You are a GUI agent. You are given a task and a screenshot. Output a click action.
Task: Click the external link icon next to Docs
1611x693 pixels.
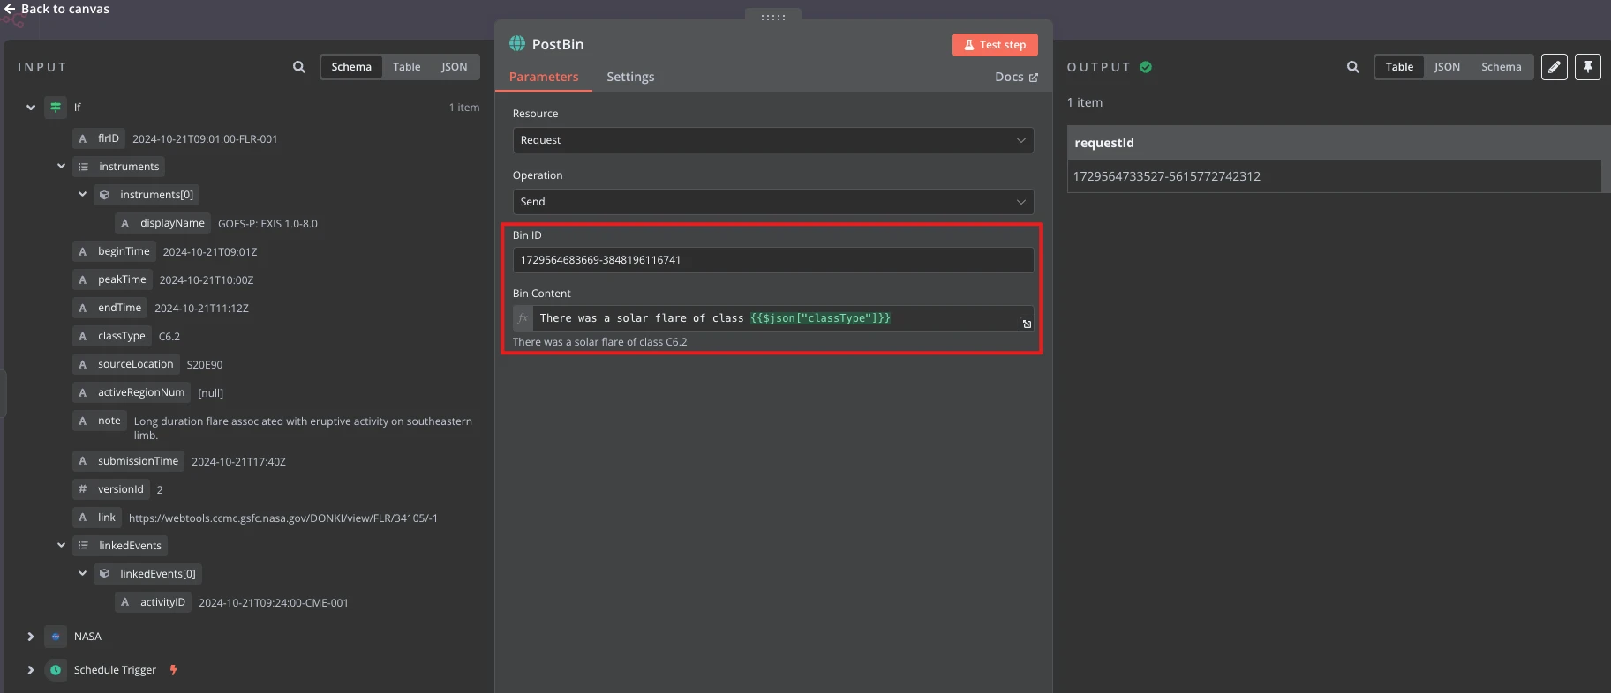[x=1034, y=78]
